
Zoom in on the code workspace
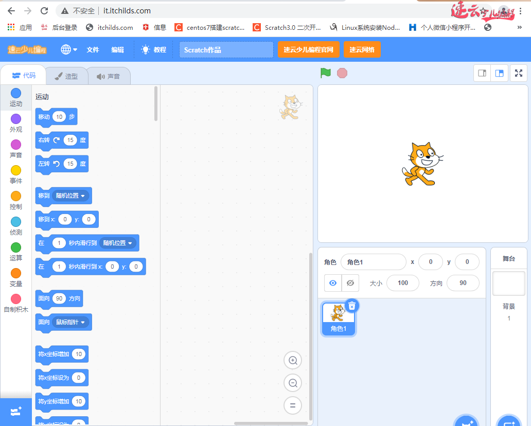[x=293, y=361]
